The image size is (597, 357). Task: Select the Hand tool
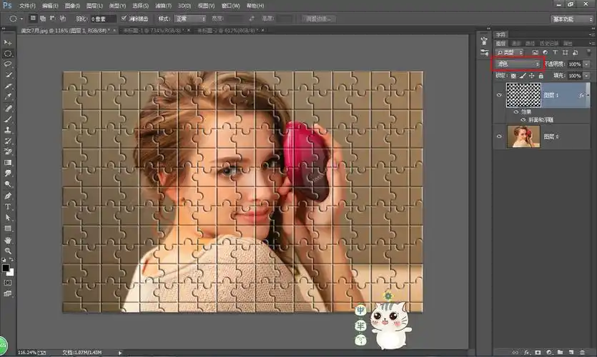(x=8, y=241)
